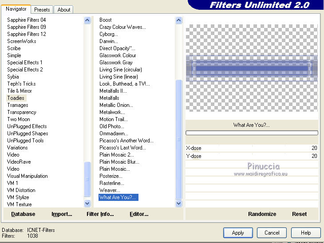Select VideoRave category

coord(19,162)
